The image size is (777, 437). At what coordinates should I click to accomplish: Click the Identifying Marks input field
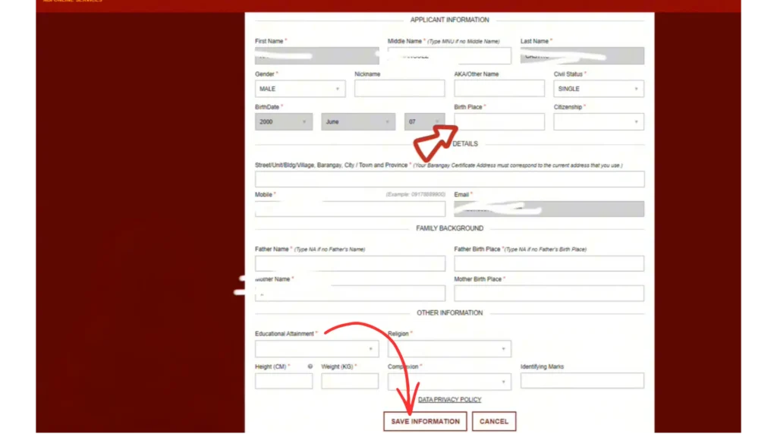[x=582, y=381]
